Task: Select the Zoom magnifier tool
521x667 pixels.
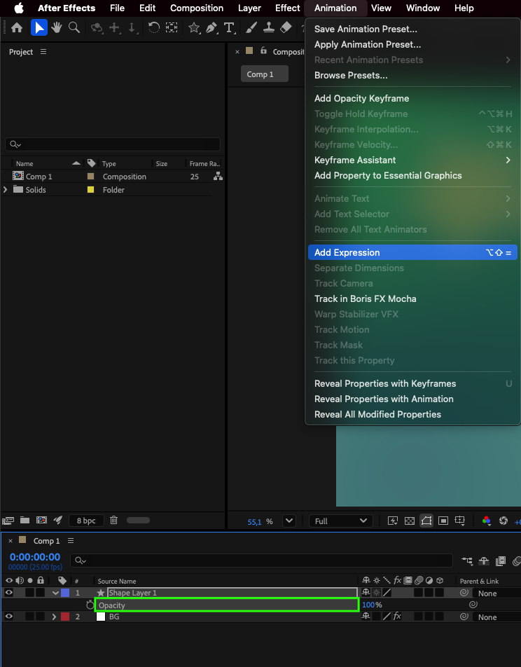Action: (74, 28)
